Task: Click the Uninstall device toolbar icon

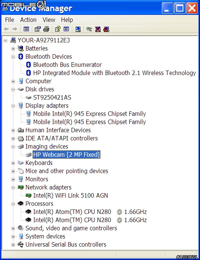Action: point(98,29)
